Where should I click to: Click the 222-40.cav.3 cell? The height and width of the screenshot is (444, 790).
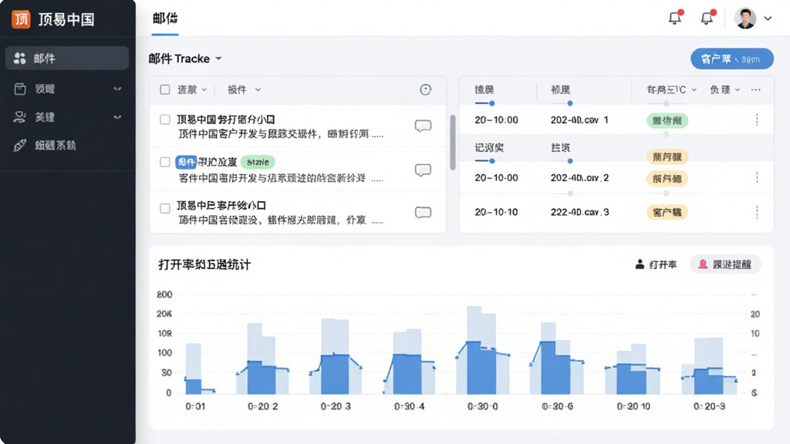click(579, 212)
